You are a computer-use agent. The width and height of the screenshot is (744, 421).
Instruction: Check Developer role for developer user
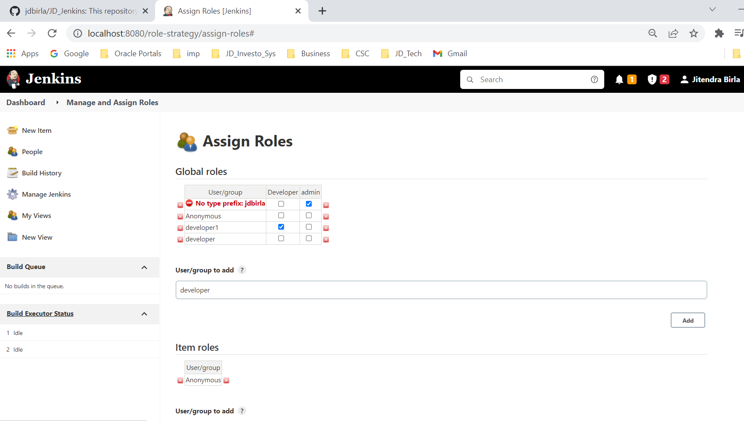pyautogui.click(x=281, y=238)
